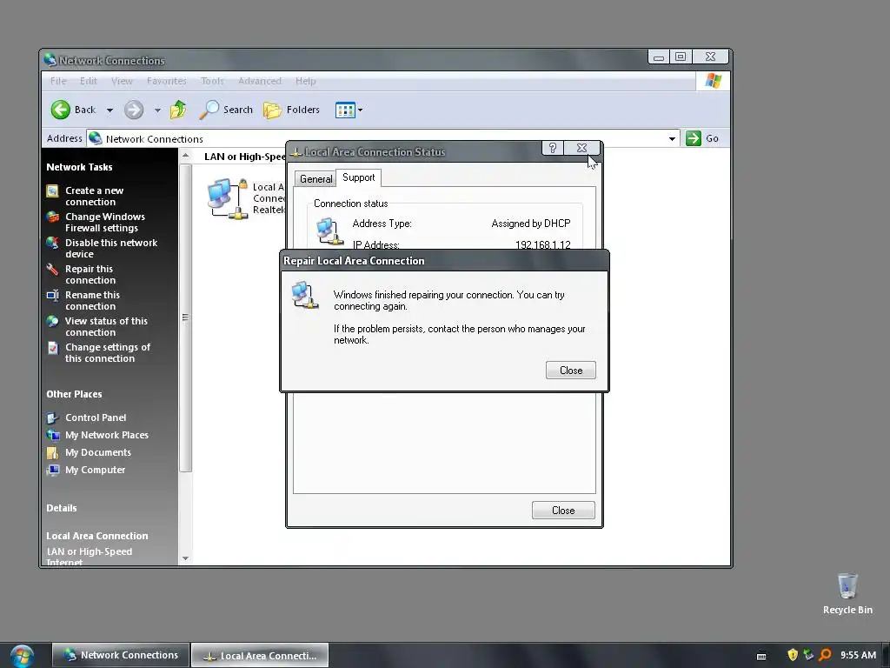Click the Up folder icon
890x668 pixels.
(178, 110)
